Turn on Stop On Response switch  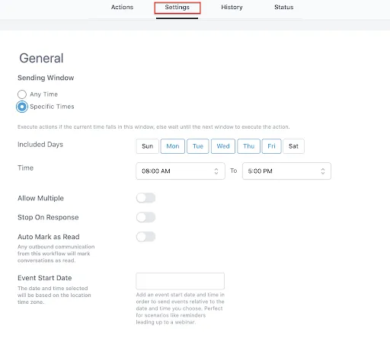click(x=145, y=217)
